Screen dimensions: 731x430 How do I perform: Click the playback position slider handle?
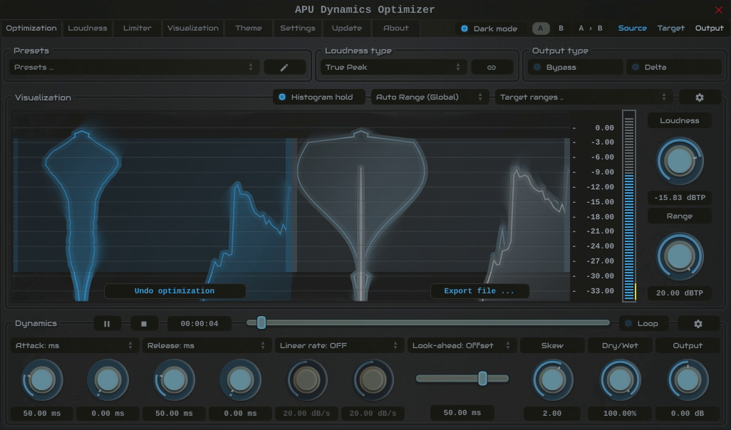pyautogui.click(x=261, y=322)
